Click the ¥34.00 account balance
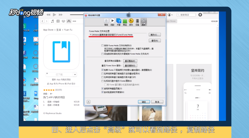Image resolution: width=249 pixels, height=138 pixels. [214, 21]
